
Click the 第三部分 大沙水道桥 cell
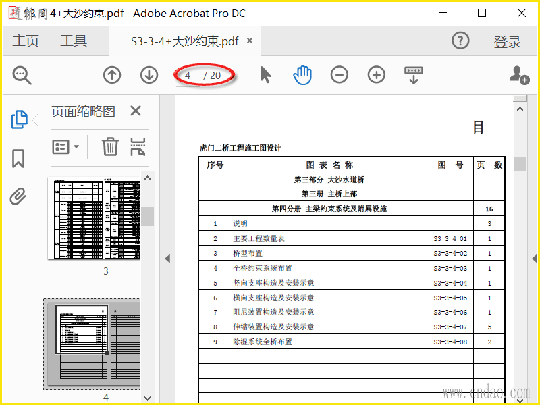click(x=329, y=180)
